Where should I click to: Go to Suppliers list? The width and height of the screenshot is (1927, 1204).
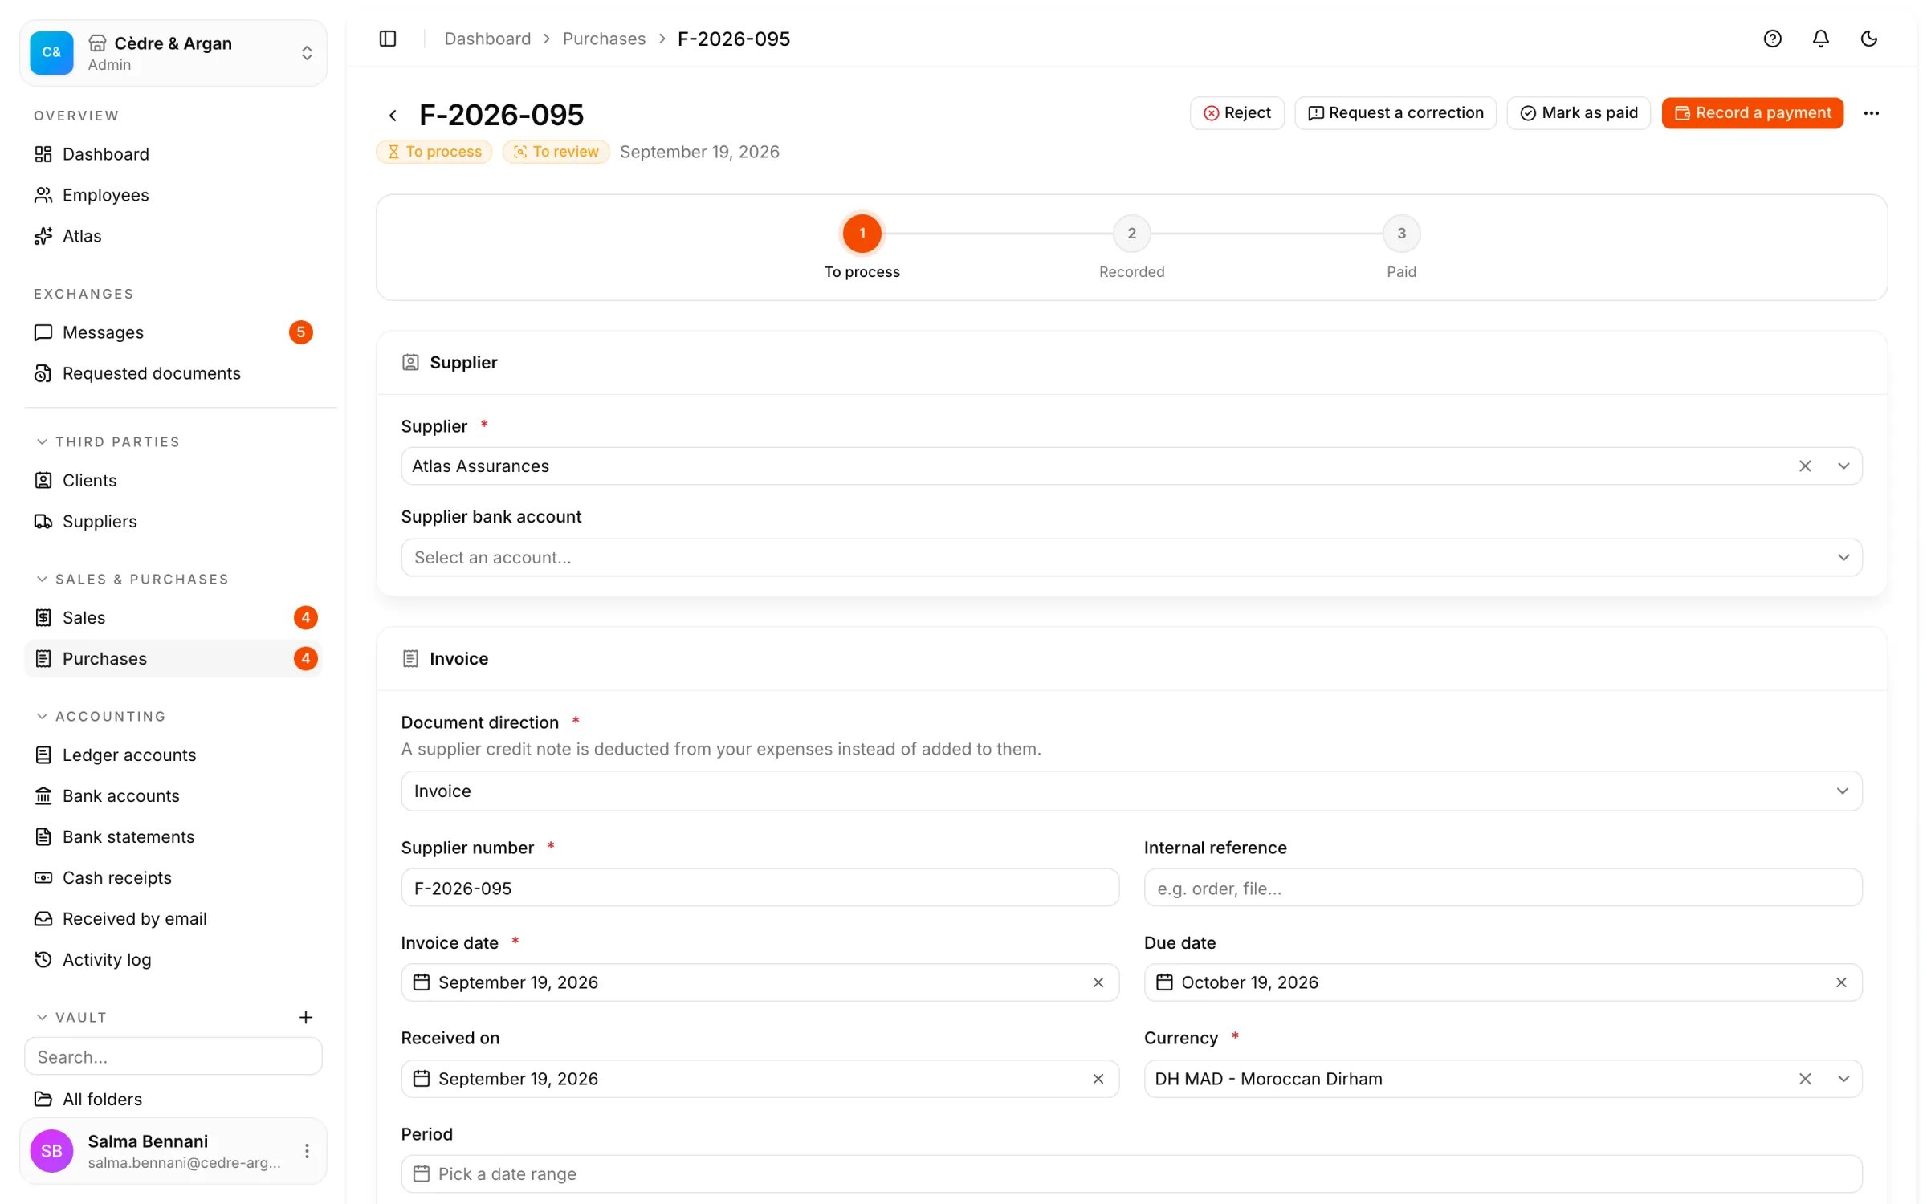173,522
